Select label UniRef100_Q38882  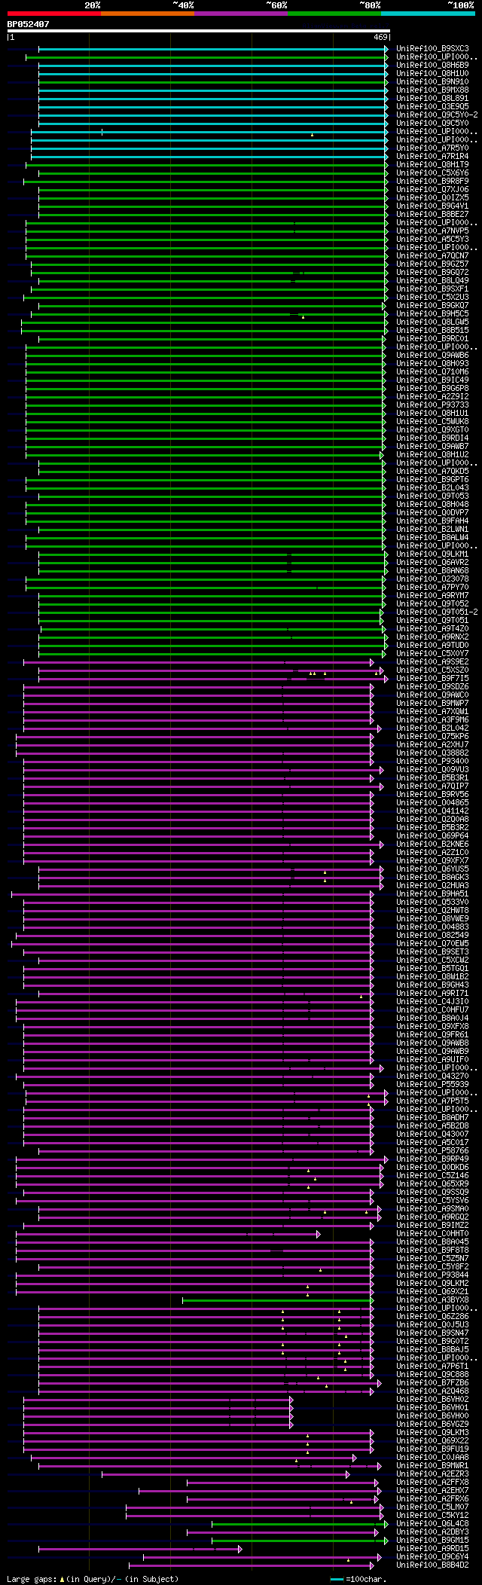tap(432, 753)
